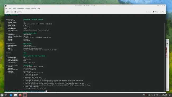Open the Plugins menu
This screenshot has width=172, height=97.
pos(28,9)
